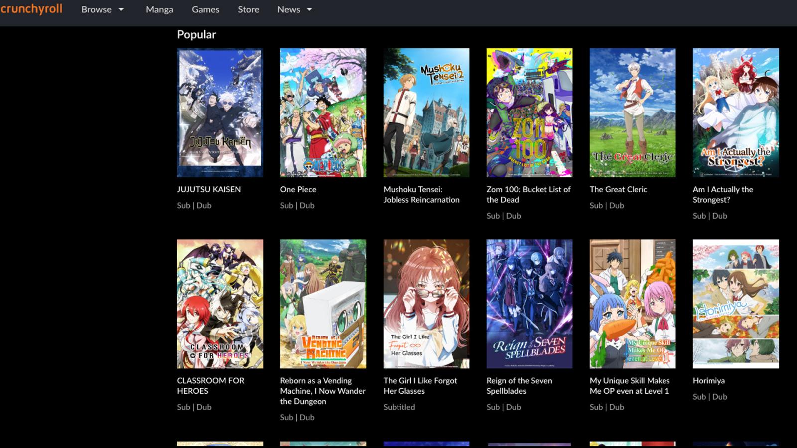
Task: Go to the Manga section
Action: tap(159, 9)
